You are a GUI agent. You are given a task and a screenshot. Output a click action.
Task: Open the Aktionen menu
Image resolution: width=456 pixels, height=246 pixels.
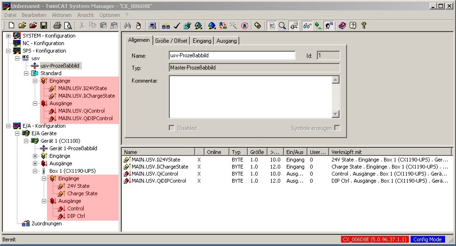pyautogui.click(x=62, y=15)
